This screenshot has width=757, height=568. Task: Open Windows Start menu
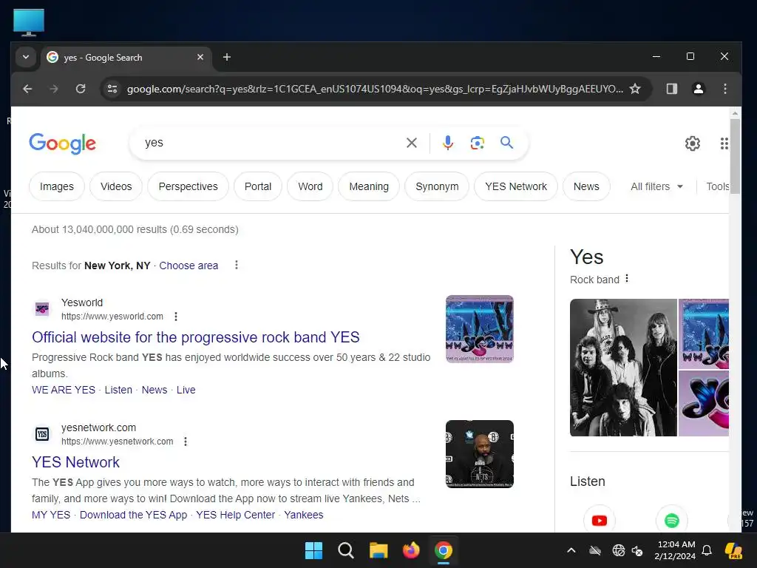pyautogui.click(x=313, y=550)
